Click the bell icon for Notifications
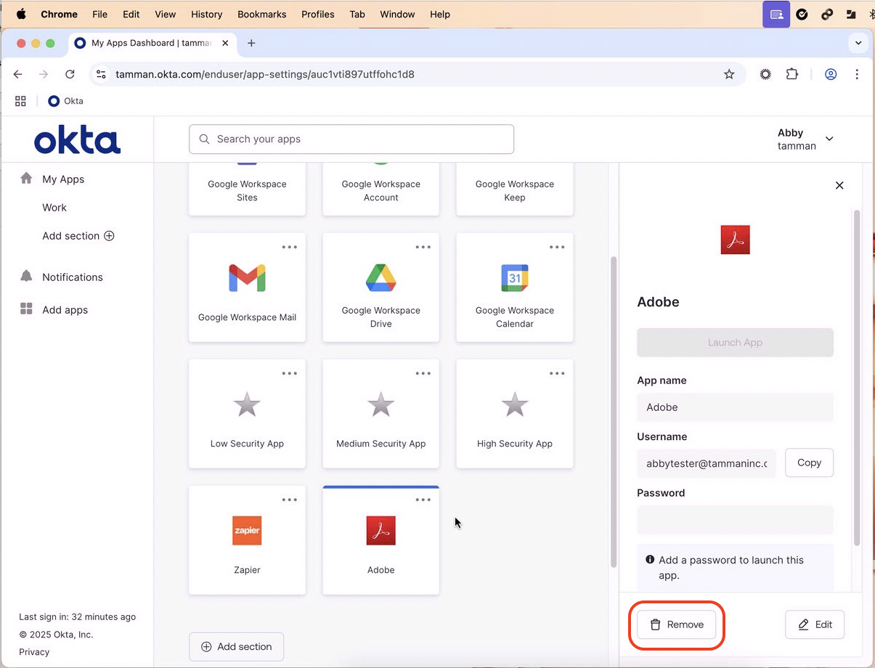 point(26,277)
